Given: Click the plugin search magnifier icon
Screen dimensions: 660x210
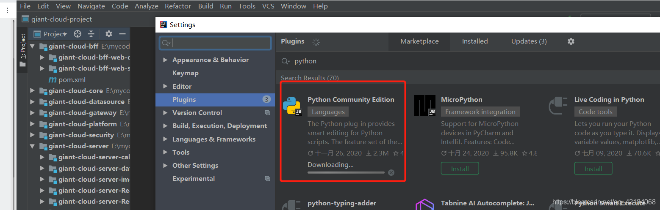Looking at the screenshot, I should tap(286, 61).
